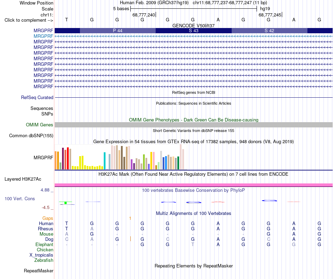Click the RepeatMasker track label
333x279 pixels.
[x=39, y=271]
